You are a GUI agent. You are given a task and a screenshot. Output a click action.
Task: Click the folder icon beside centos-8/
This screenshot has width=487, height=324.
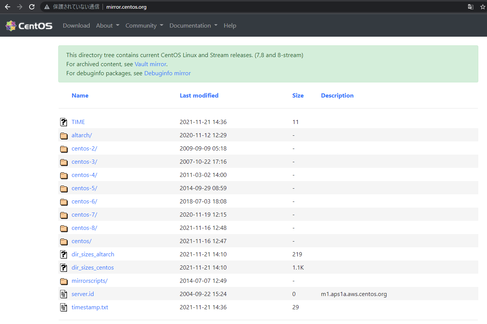64,228
